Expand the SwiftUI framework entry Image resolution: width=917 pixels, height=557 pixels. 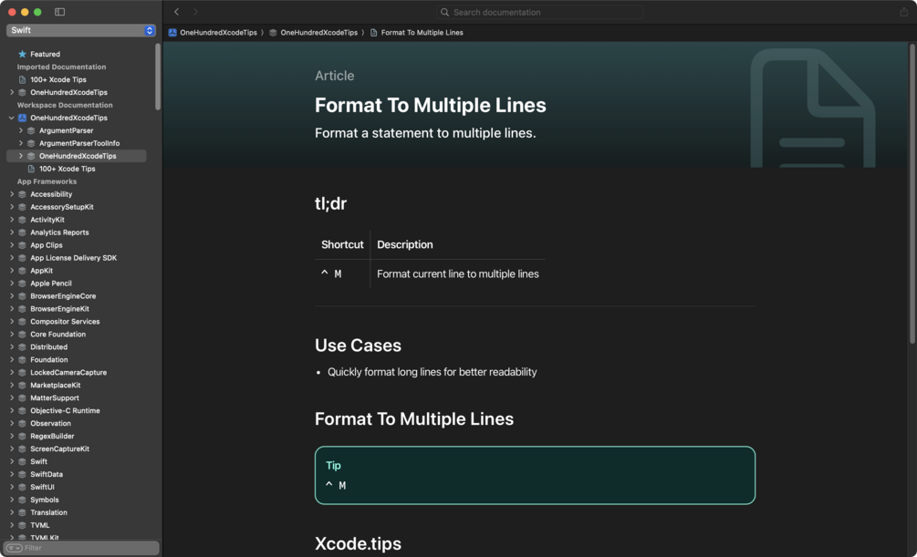pos(12,487)
